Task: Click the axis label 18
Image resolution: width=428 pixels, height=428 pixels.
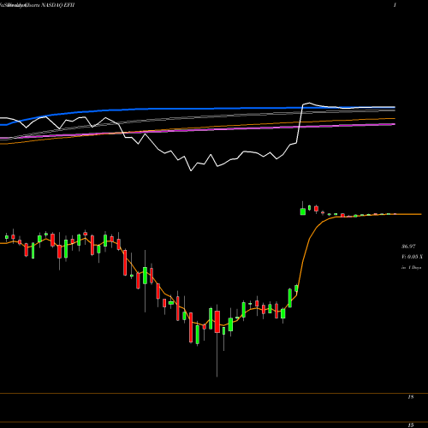Action: 411,397
